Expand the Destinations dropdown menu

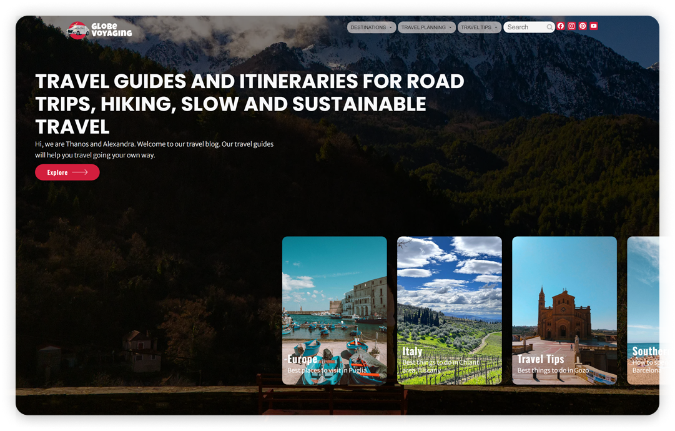pyautogui.click(x=372, y=27)
